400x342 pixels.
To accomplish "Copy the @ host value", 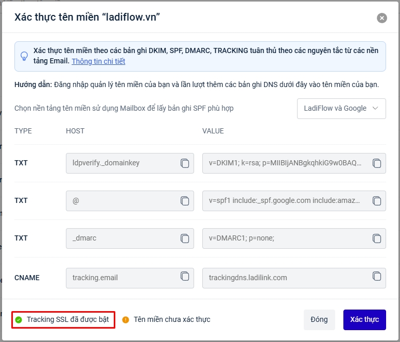I will 185,201.
